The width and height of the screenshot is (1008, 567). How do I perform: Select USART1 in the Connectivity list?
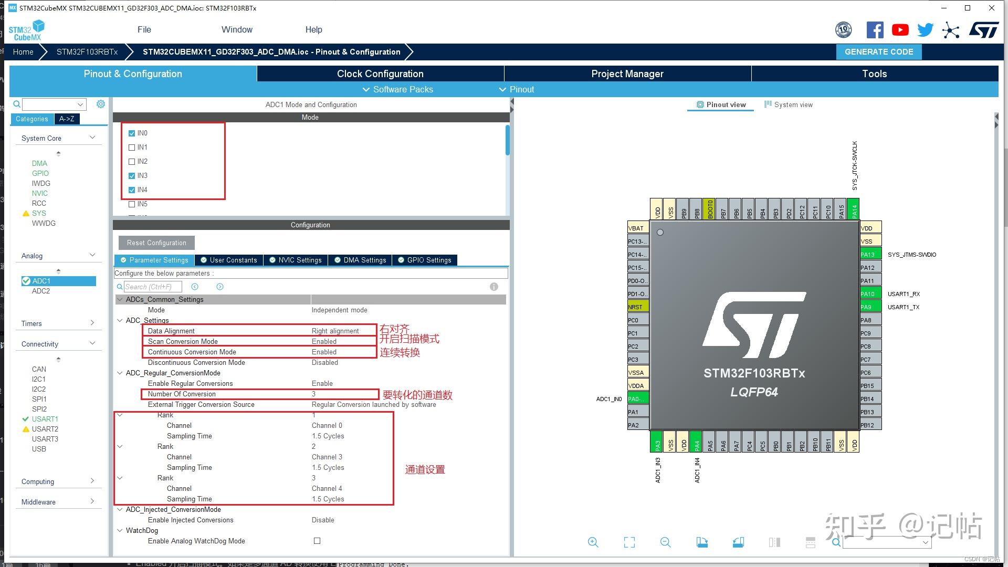click(x=45, y=419)
